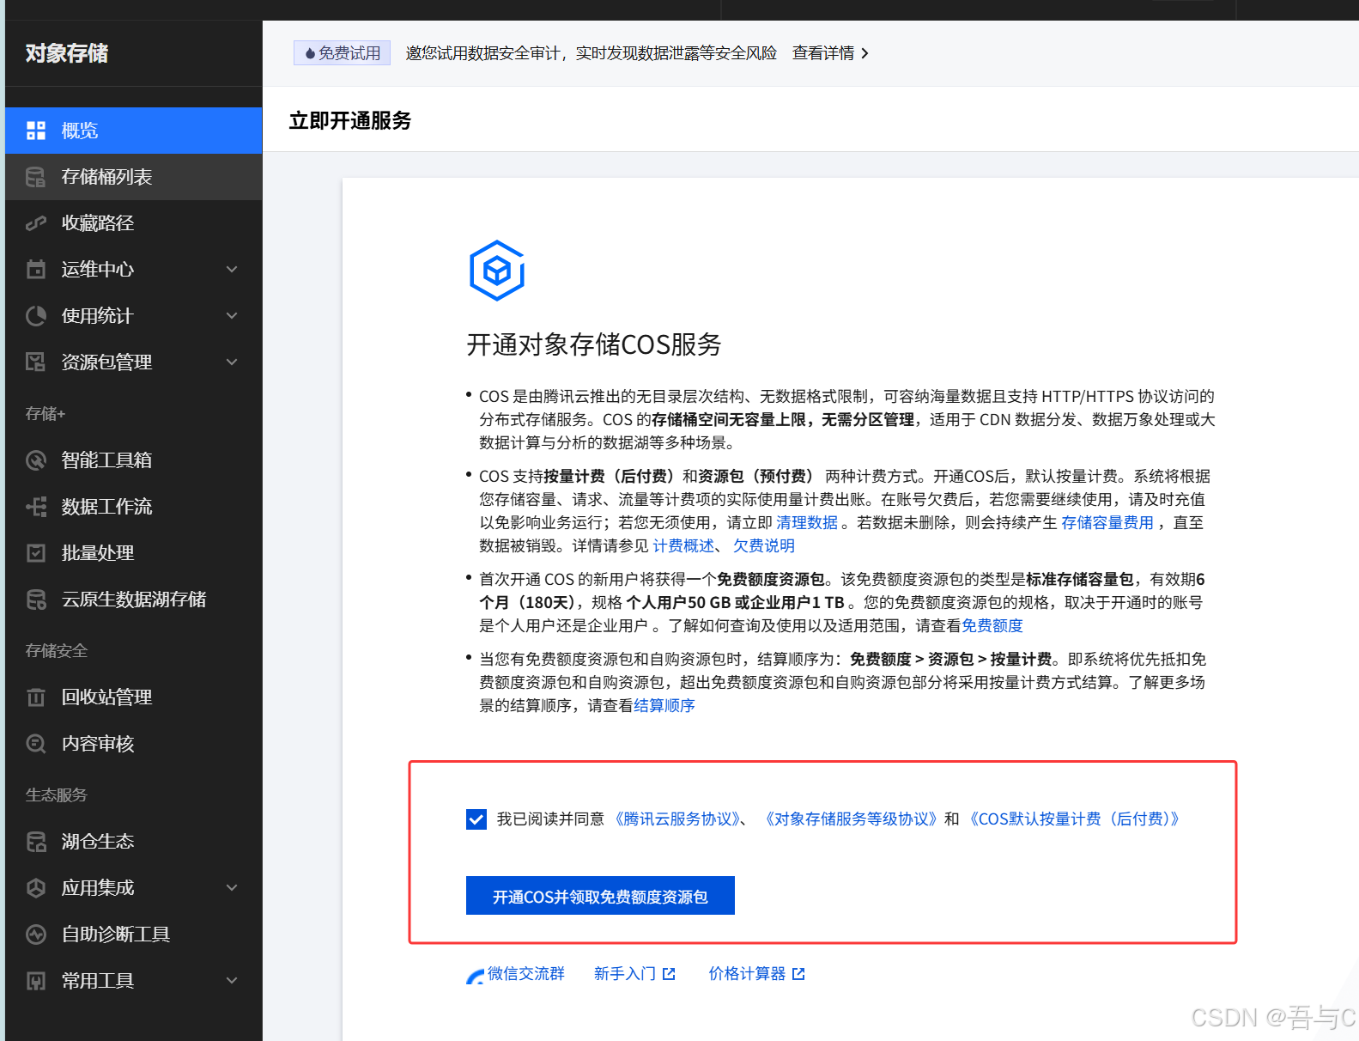Image resolution: width=1359 pixels, height=1041 pixels.
Task: Open the 《腾讯云服务协议》 link
Action: point(678,819)
